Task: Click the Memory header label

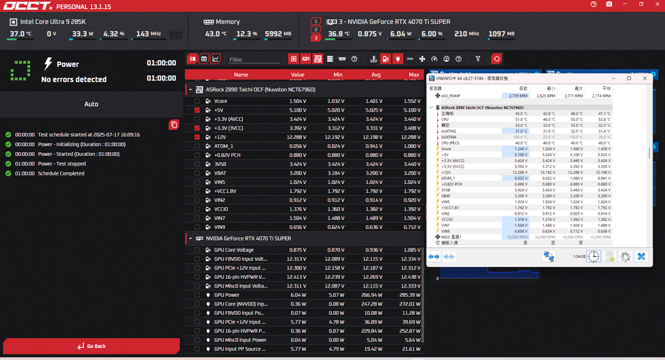Action: tap(227, 22)
